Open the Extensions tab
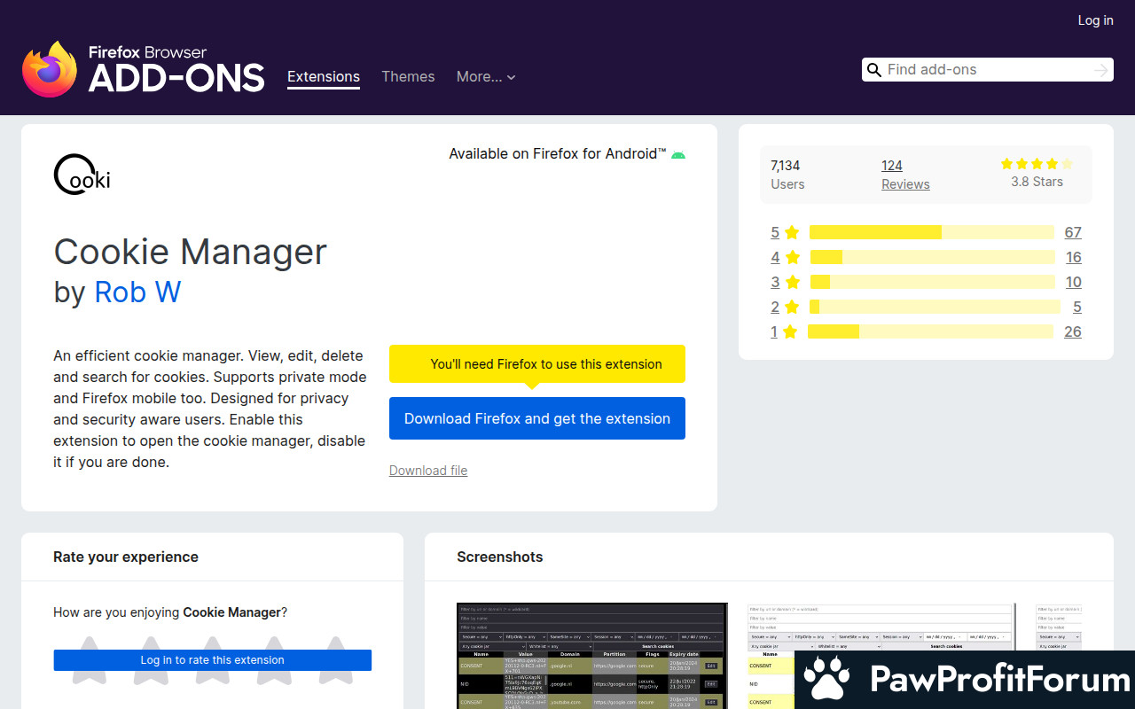 [x=324, y=77]
